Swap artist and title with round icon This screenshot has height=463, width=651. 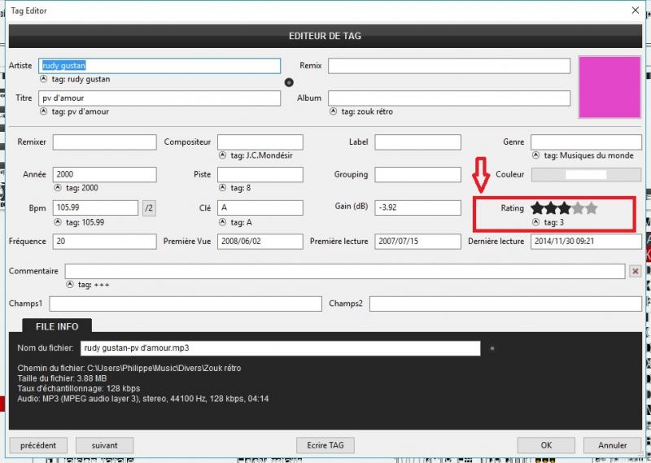pyautogui.click(x=289, y=82)
